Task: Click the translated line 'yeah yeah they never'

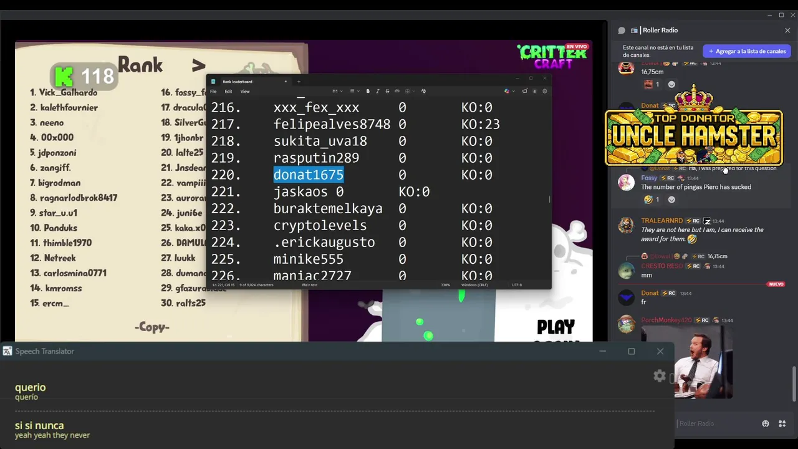Action: [52, 435]
